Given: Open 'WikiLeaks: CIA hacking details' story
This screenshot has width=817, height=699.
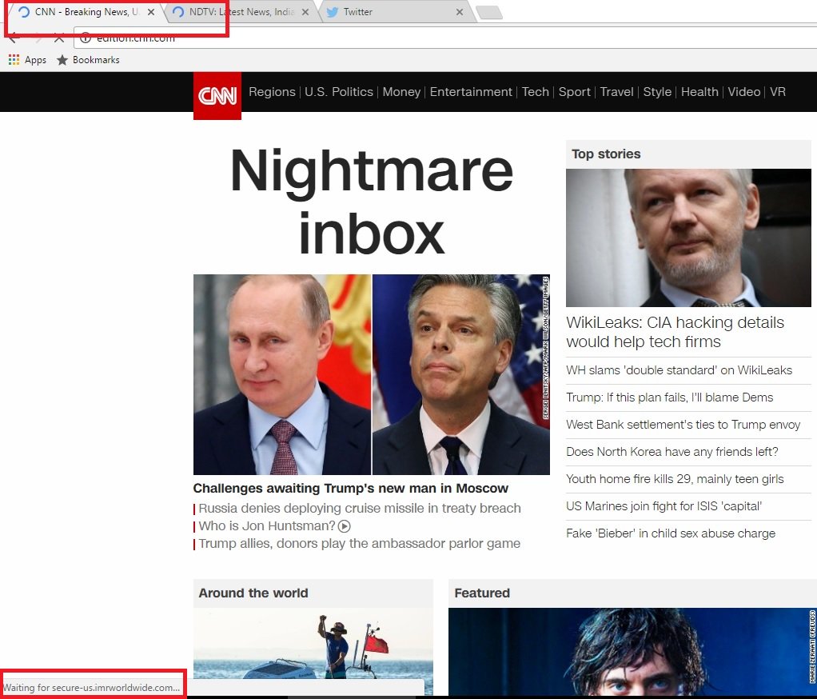Looking at the screenshot, I should [x=675, y=332].
